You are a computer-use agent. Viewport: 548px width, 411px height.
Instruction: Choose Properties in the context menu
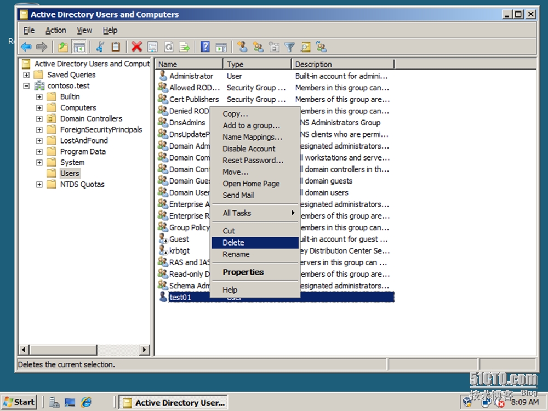pyautogui.click(x=255, y=272)
